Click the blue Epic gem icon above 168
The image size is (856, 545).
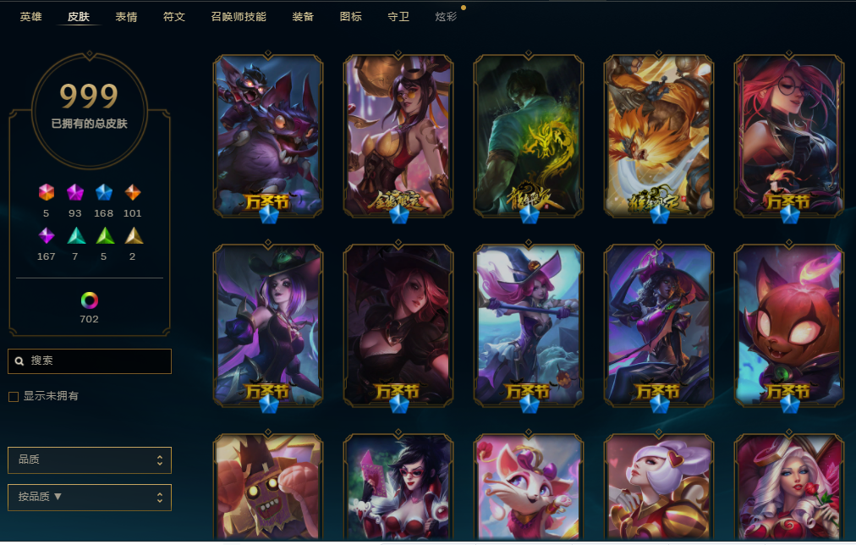click(104, 192)
